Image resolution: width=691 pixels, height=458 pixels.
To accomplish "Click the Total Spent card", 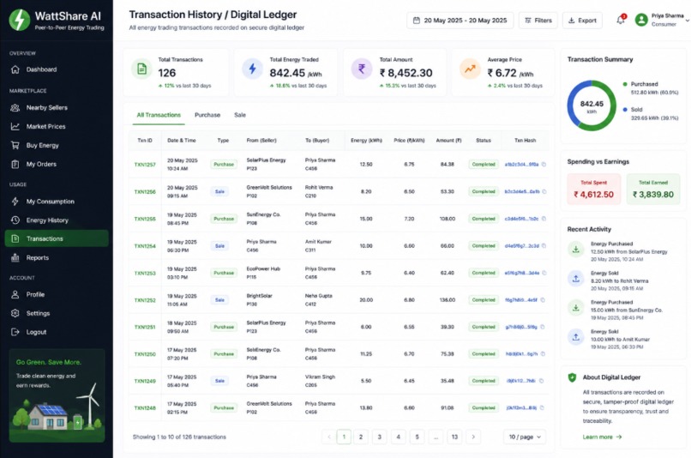I will tap(593, 189).
